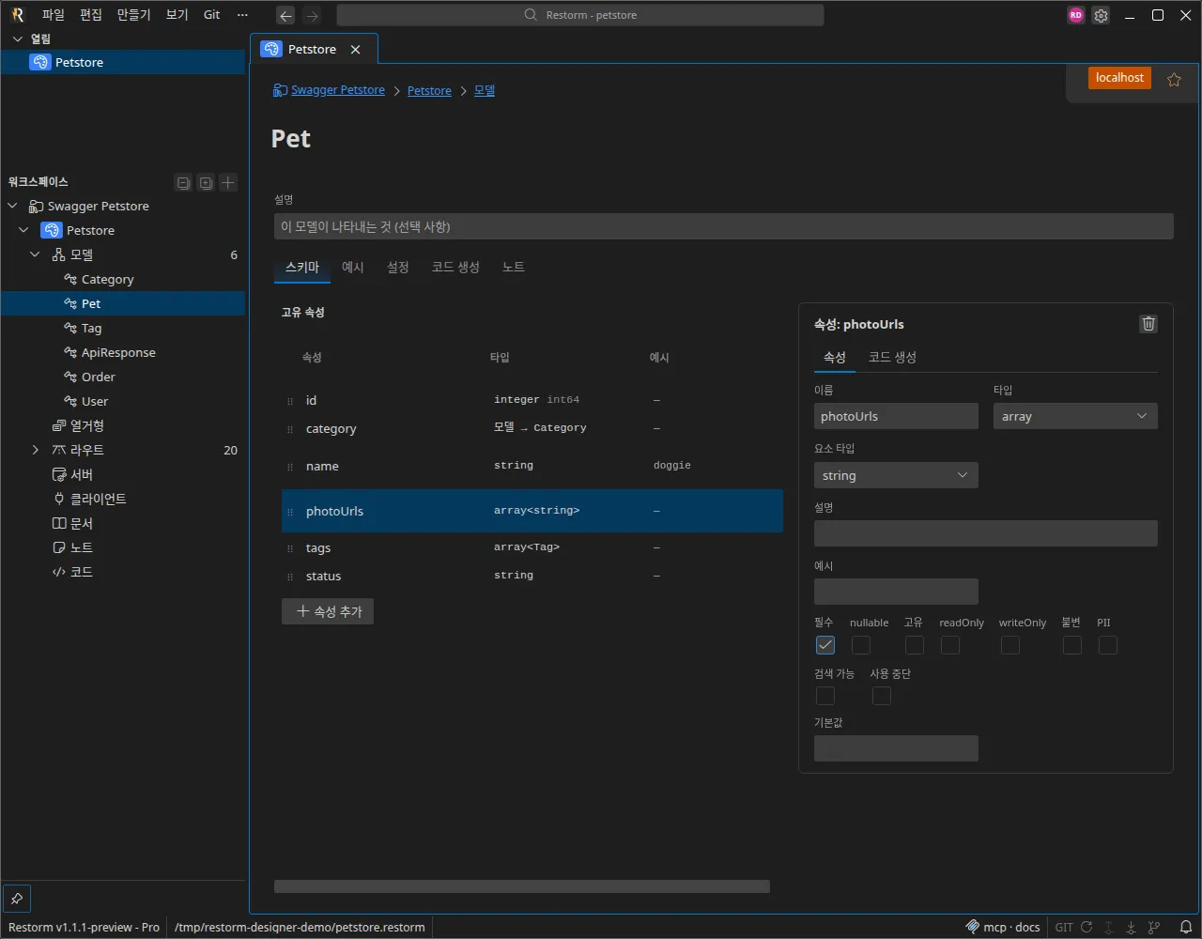Open the 코드 생성 tab in the property panel
The height and width of the screenshot is (939, 1202).
(892, 358)
